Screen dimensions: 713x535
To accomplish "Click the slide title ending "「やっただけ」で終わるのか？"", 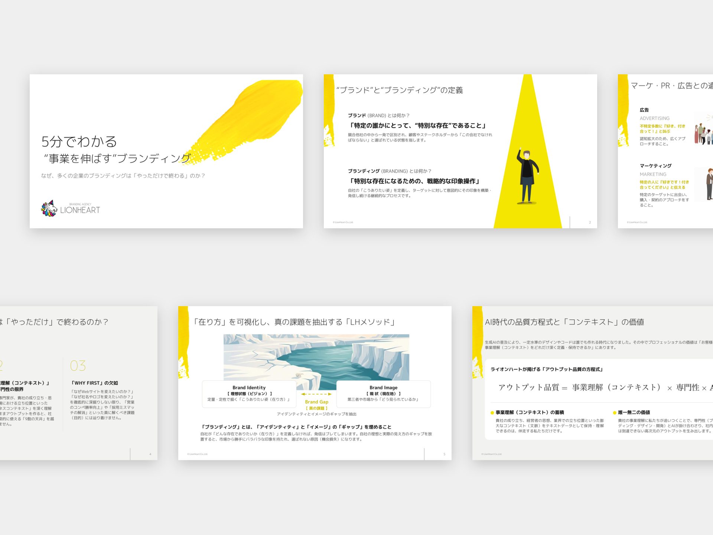I will (x=54, y=322).
